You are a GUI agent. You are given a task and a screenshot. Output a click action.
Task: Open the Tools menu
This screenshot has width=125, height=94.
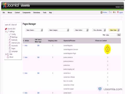click(45, 13)
